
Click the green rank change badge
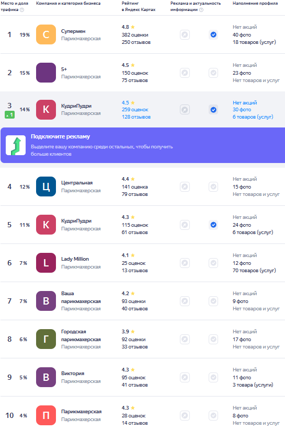pos(9,115)
